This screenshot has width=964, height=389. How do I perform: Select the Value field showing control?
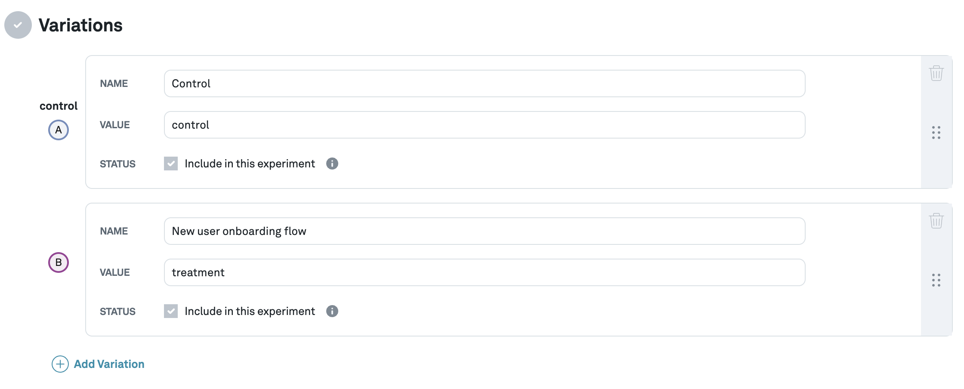point(484,125)
